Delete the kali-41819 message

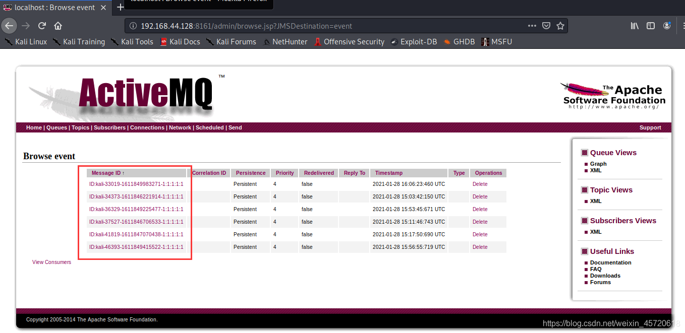(x=480, y=234)
